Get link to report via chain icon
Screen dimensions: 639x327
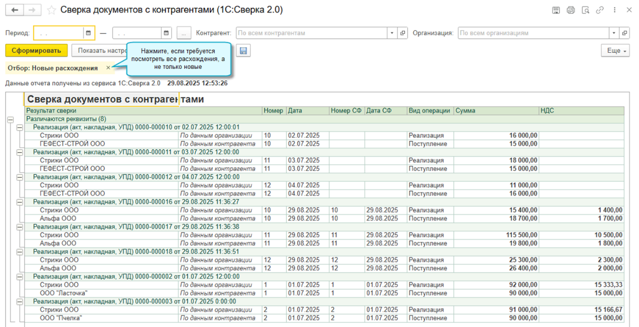pos(599,10)
